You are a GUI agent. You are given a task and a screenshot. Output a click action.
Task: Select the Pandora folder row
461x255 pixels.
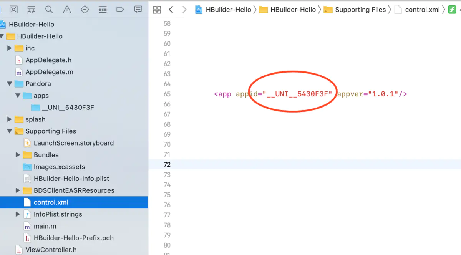tap(74, 84)
